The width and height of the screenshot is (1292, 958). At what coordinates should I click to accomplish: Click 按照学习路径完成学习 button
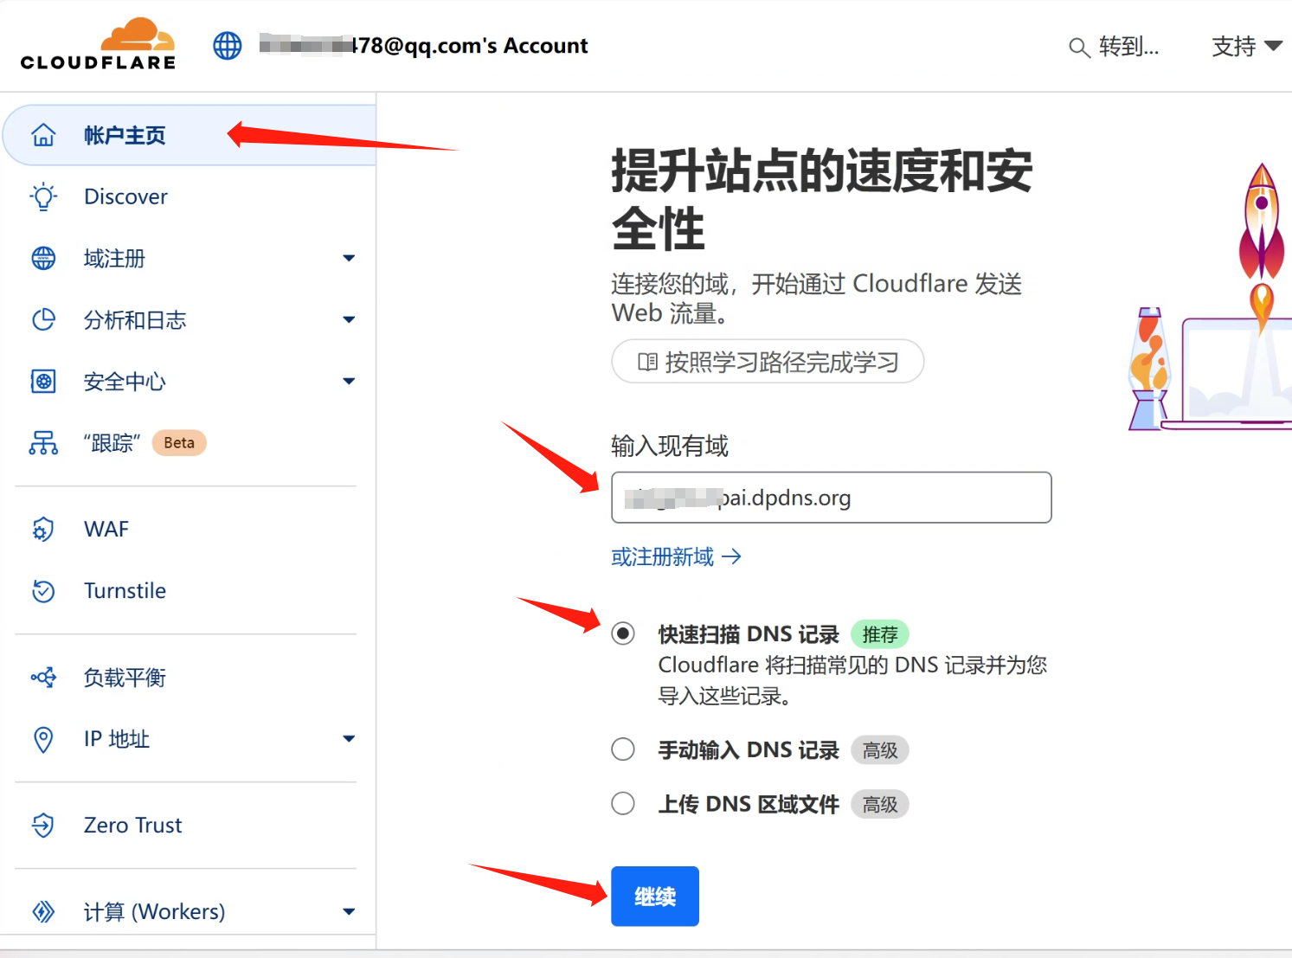pyautogui.click(x=768, y=362)
